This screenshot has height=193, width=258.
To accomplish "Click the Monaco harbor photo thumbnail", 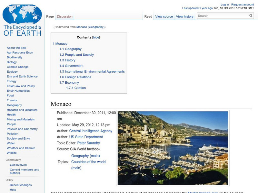I will pos(173,148).
